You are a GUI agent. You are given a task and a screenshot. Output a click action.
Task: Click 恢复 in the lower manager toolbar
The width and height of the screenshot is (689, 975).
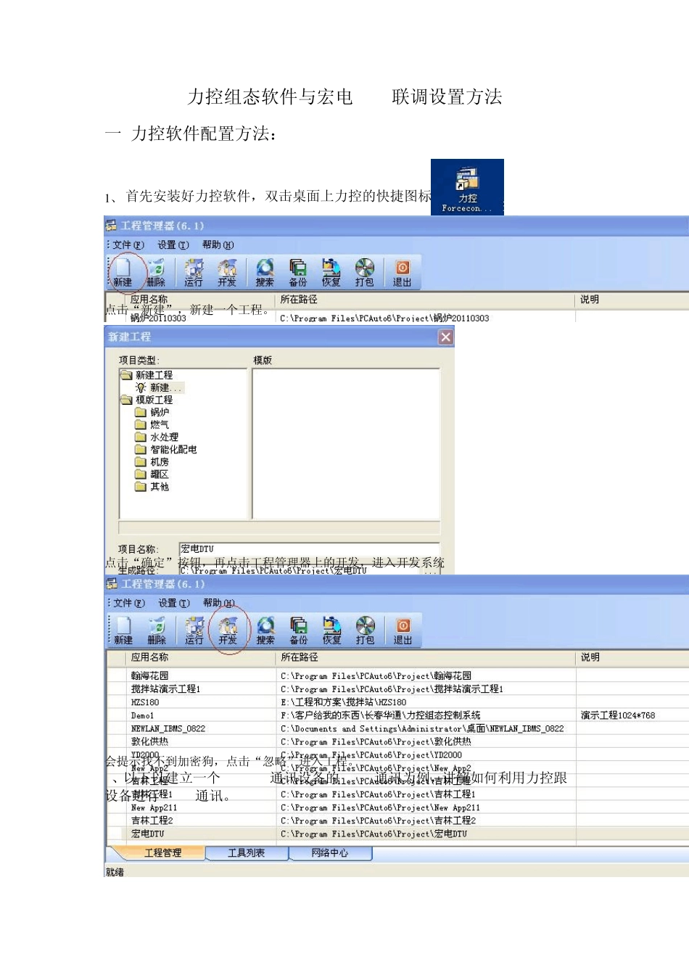click(x=332, y=630)
